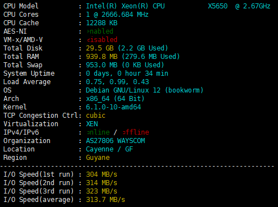Click the red IPv6 'Offline' status
Image resolution: width=278 pixels, height=207 pixels.
[x=136, y=132]
